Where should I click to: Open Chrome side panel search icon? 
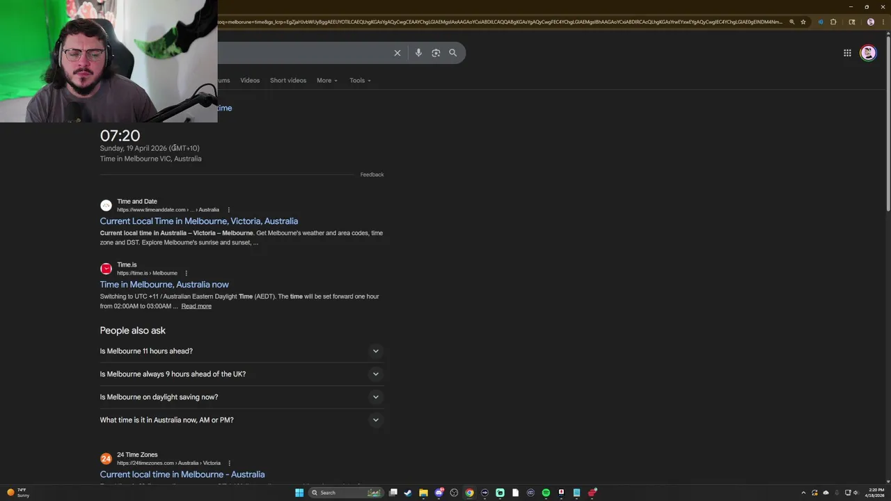click(852, 22)
